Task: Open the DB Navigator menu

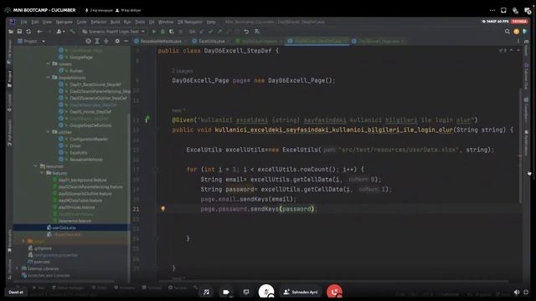Action: point(190,22)
